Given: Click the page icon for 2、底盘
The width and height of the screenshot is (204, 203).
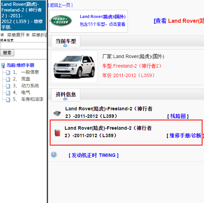Looking at the screenshot, I should coord(8,79).
